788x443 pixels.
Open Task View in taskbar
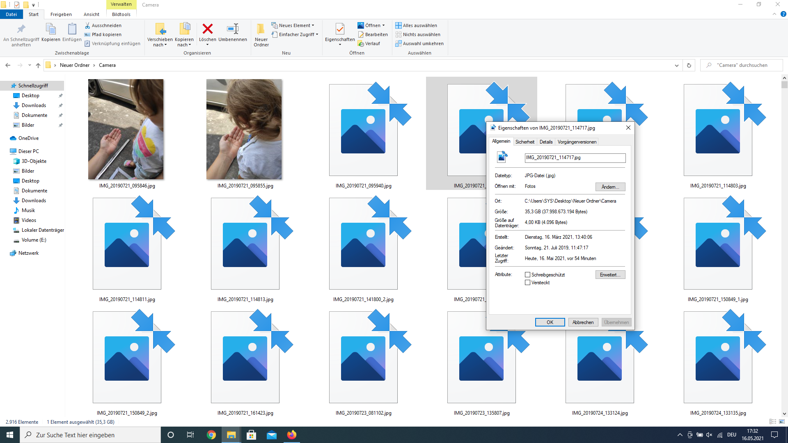tap(190, 435)
